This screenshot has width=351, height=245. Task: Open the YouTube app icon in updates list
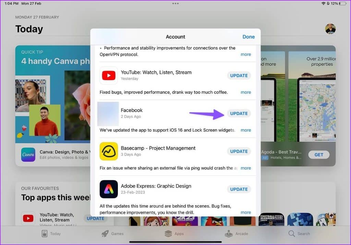click(x=109, y=75)
